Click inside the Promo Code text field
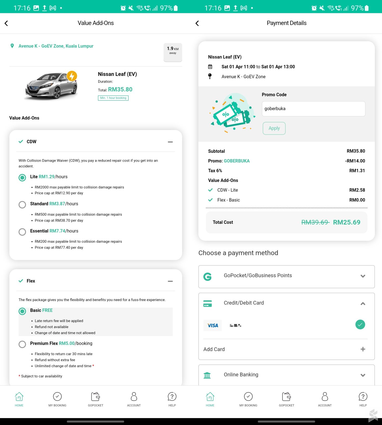 click(313, 109)
